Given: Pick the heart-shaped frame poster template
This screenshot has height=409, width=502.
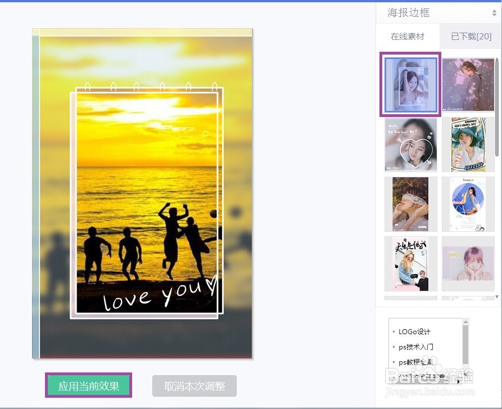Looking at the screenshot, I should pos(410,145).
